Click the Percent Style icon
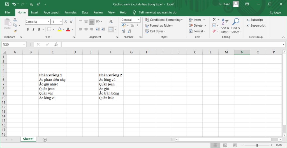Screen dimensions: 287x148 [132, 26]
